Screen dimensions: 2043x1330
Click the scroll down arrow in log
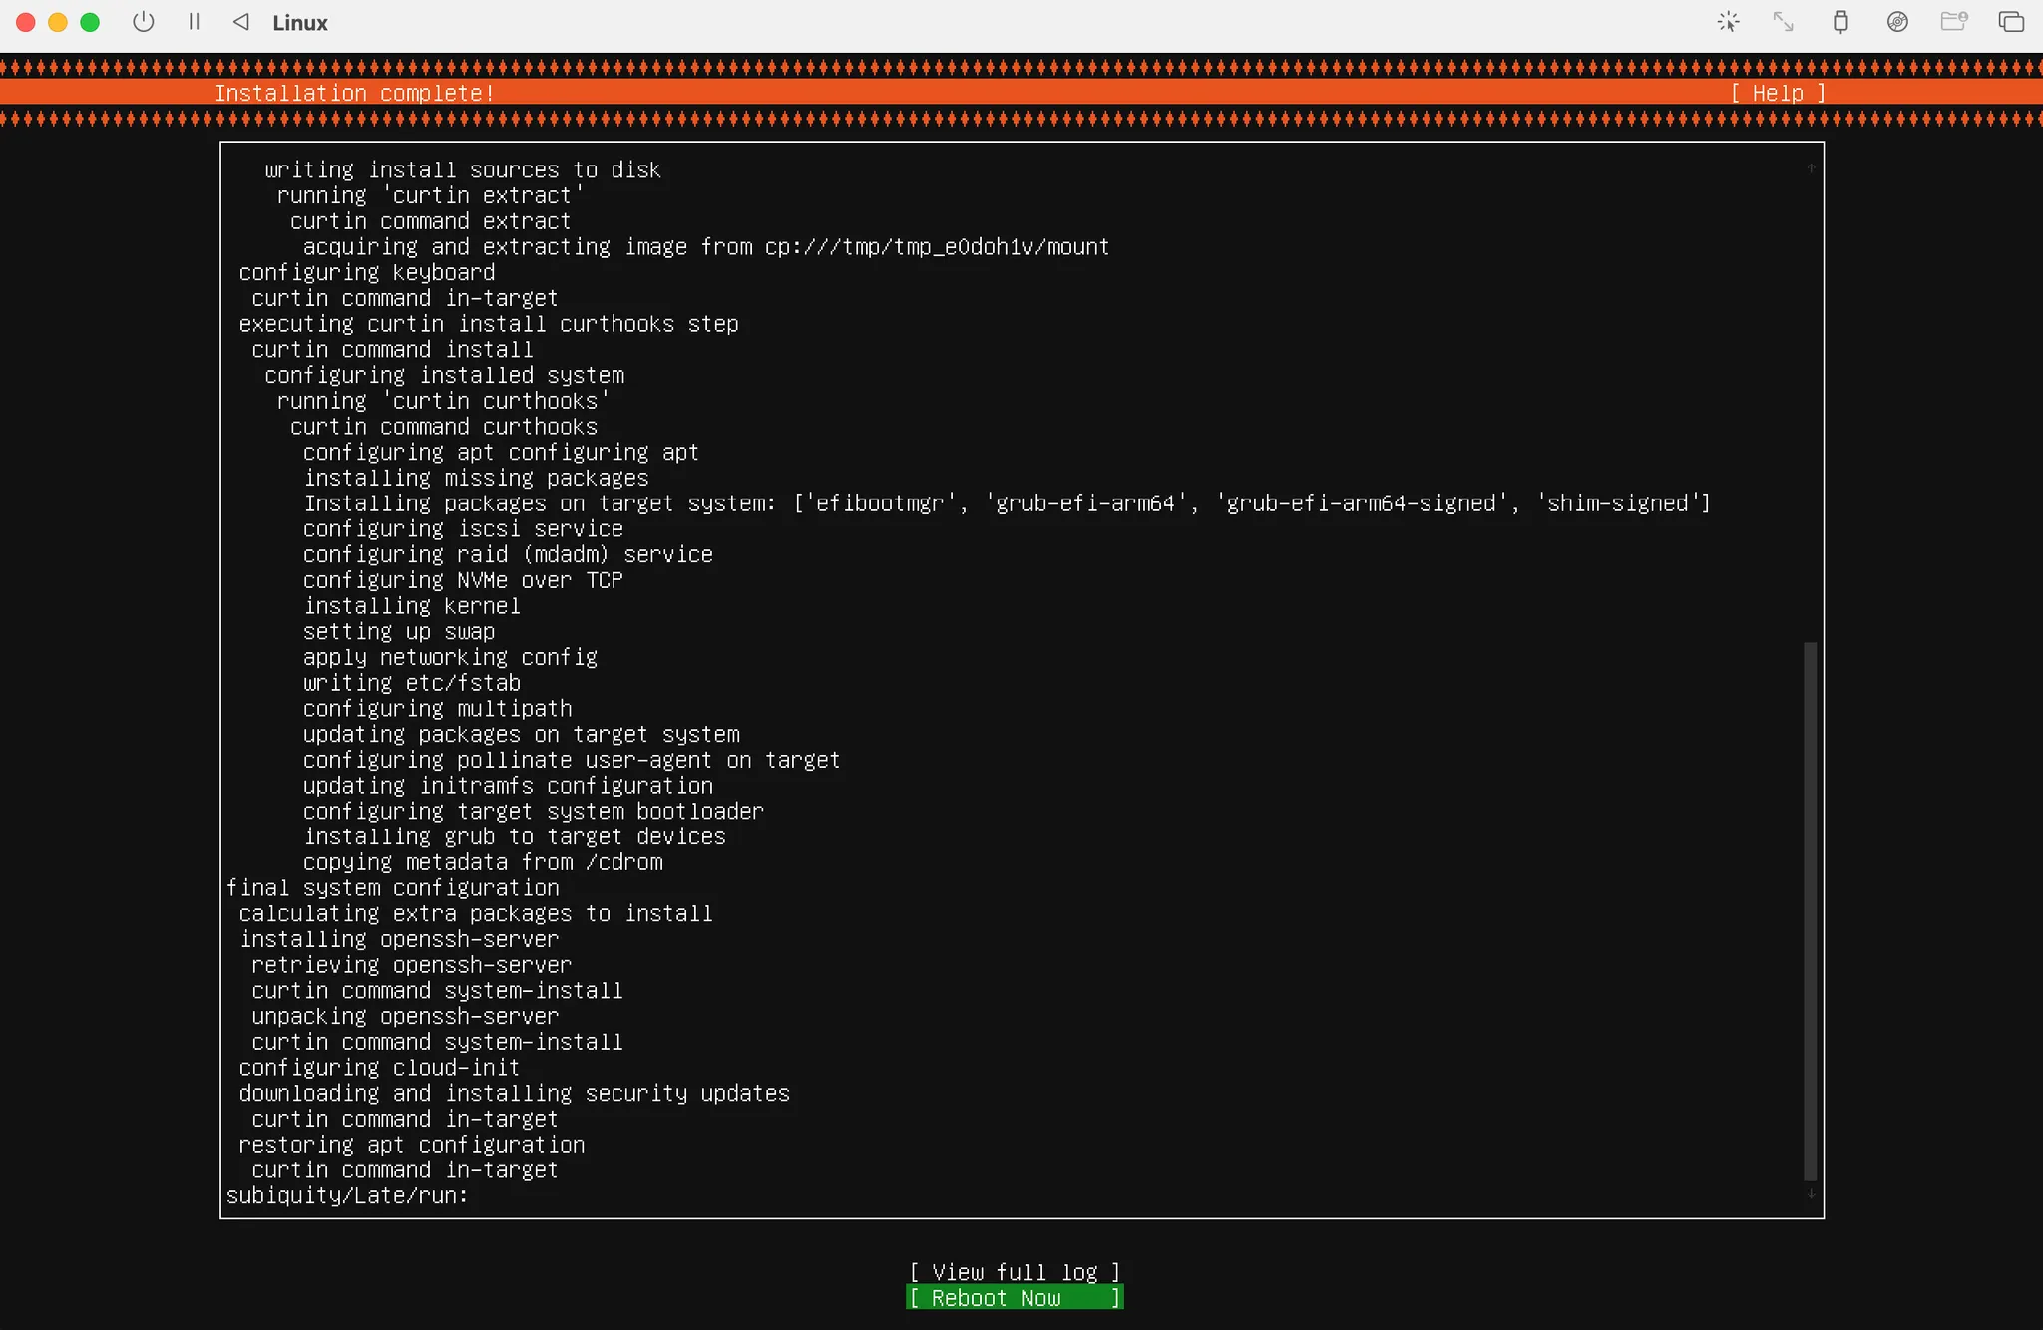[1811, 1194]
